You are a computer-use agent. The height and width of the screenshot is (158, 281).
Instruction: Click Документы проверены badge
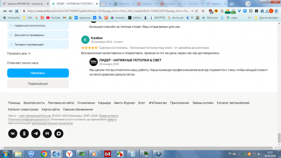(38, 35)
